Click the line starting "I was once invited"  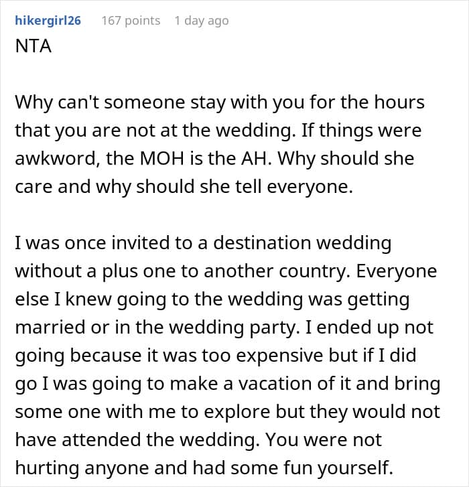(203, 242)
